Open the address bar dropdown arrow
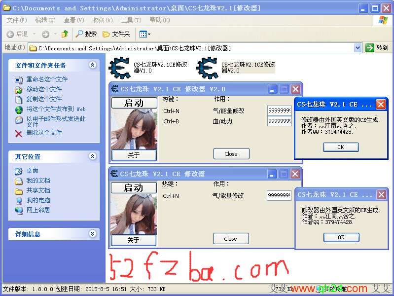Screen dimensions: 394x296 (x=358, y=48)
